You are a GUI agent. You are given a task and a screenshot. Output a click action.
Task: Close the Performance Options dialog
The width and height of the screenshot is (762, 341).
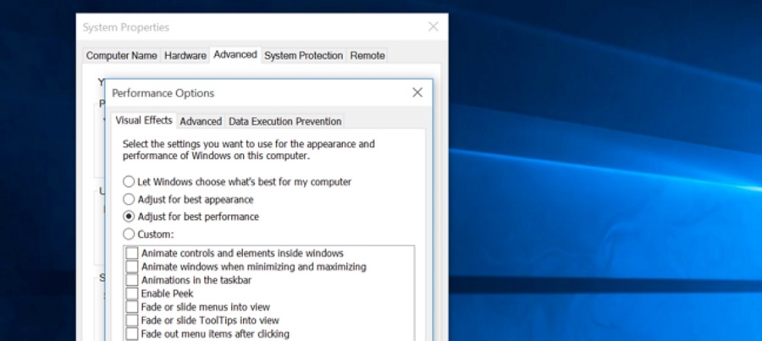click(x=417, y=93)
